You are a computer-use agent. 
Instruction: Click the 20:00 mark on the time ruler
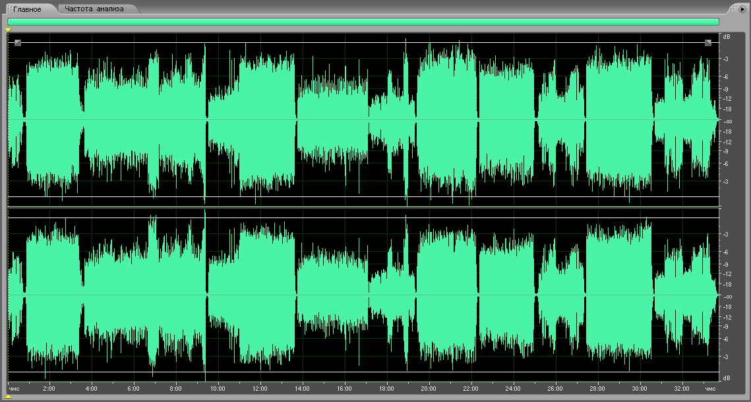pyautogui.click(x=428, y=389)
